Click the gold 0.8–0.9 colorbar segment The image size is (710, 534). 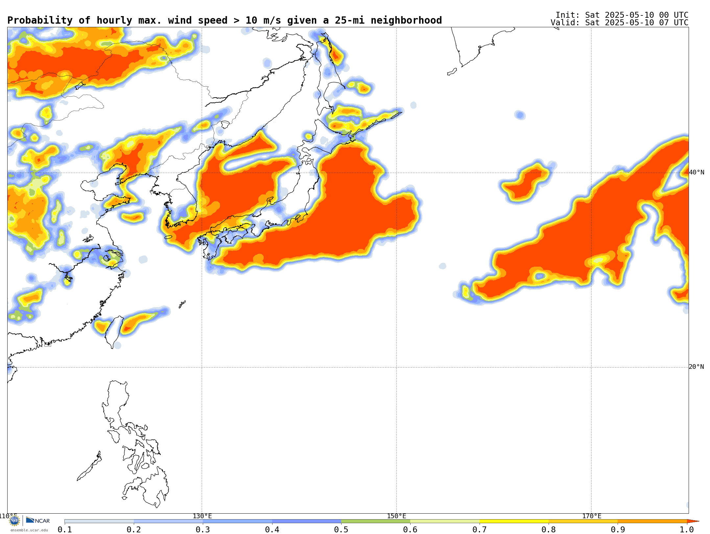tap(583, 521)
